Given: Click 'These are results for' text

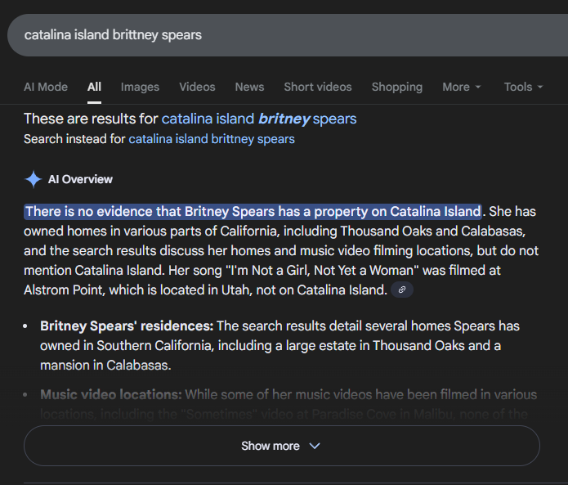Looking at the screenshot, I should (91, 119).
